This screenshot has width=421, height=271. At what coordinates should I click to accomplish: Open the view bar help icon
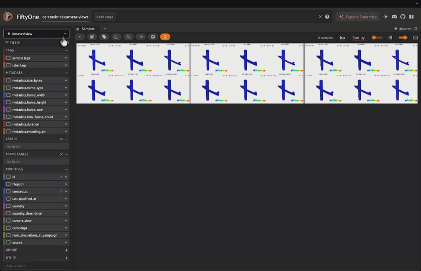coord(327,16)
